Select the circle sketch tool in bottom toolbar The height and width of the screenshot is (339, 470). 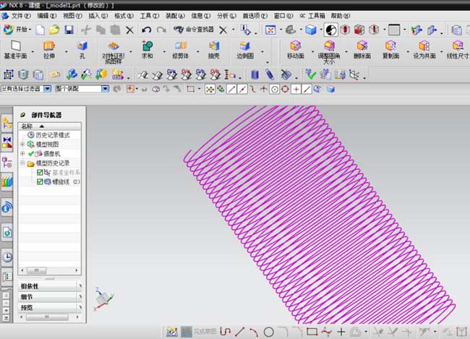coord(268,332)
